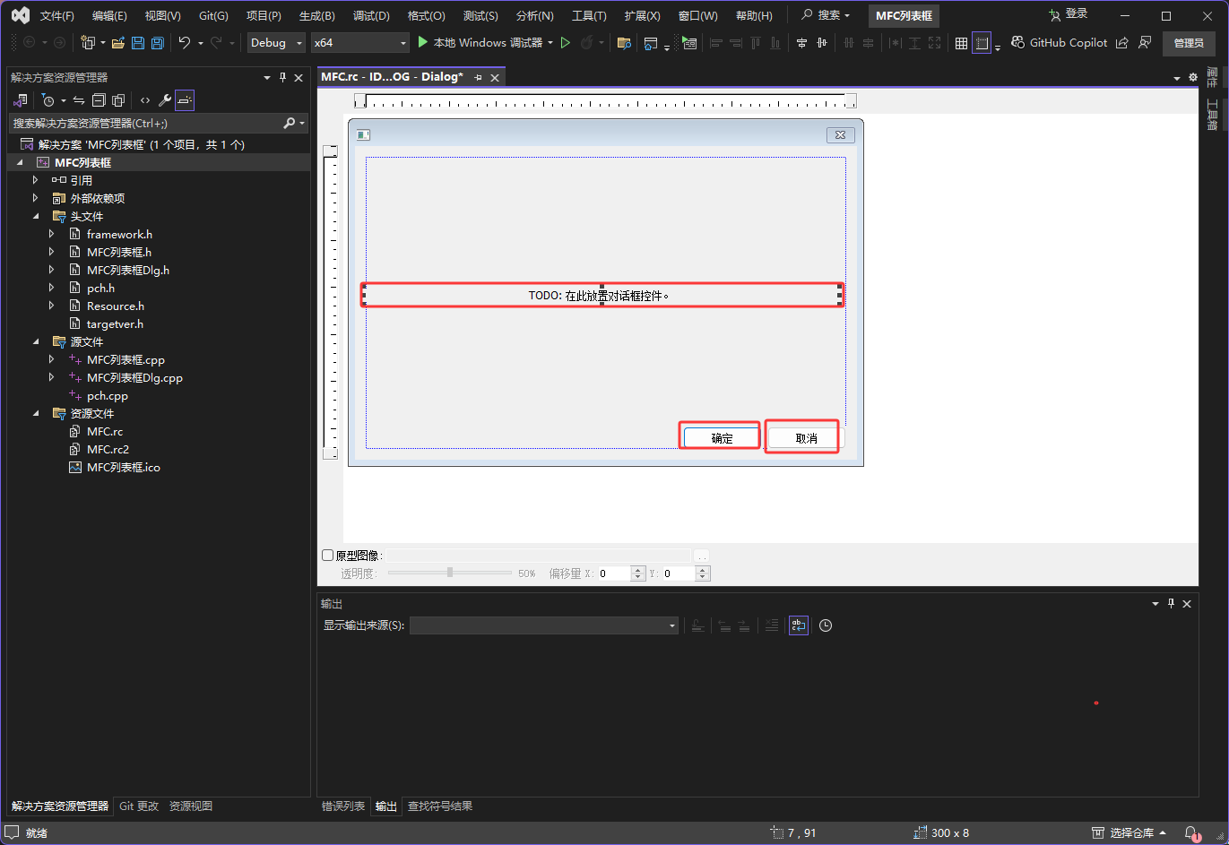The width and height of the screenshot is (1229, 845).
Task: Select Resource.h file
Action: coord(116,306)
